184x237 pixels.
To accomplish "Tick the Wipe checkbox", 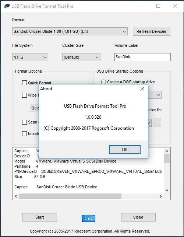I will (24, 95).
